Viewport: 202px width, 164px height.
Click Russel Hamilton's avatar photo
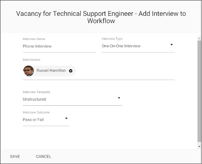pos(29,71)
